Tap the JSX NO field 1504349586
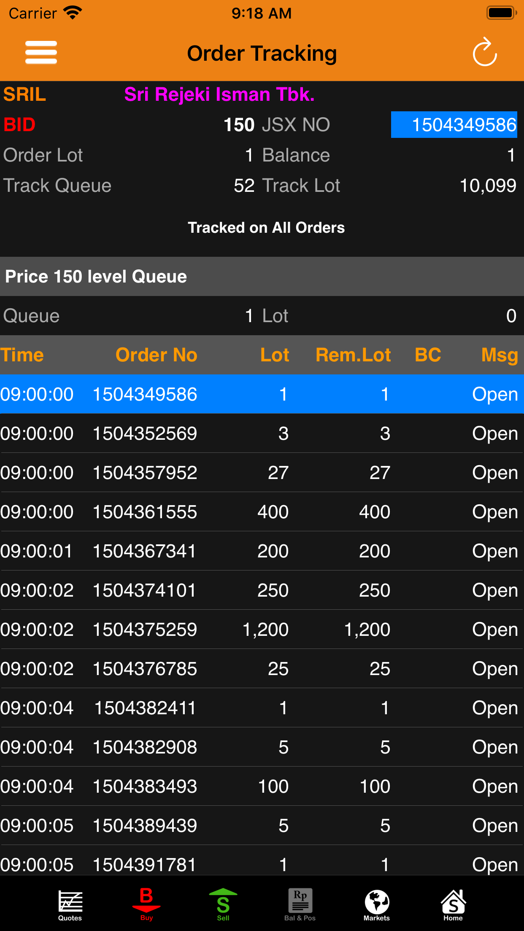 (x=454, y=125)
